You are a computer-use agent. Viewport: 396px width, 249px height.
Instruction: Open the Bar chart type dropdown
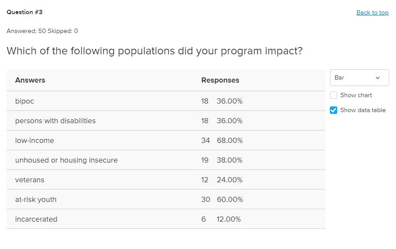coord(359,78)
